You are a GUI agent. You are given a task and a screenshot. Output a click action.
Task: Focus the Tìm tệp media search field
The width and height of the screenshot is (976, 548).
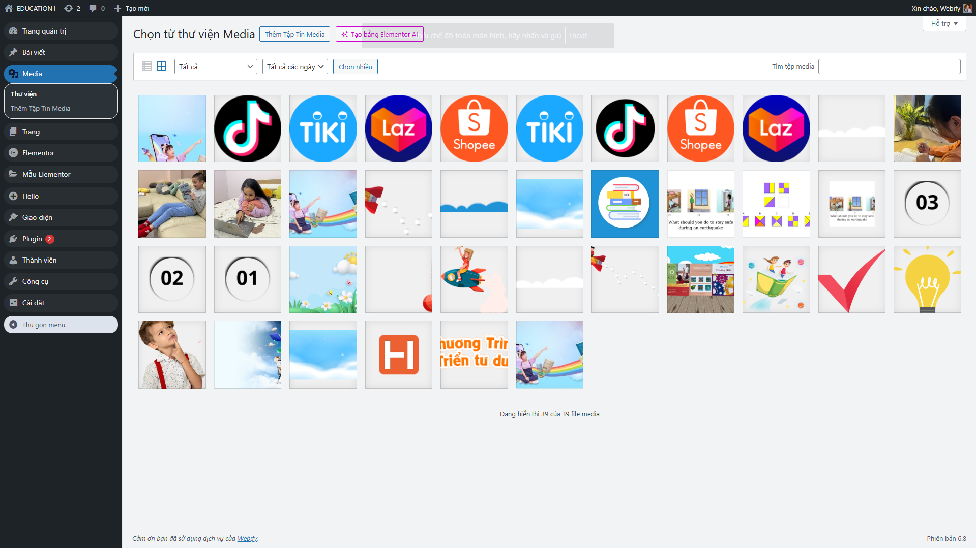pos(889,67)
